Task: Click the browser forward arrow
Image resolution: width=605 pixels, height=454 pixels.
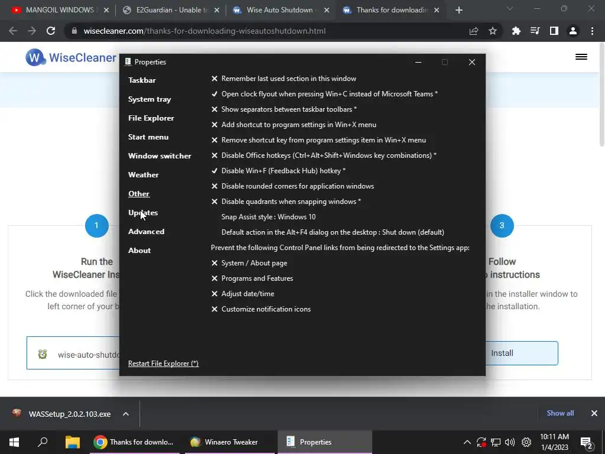Action: [32, 31]
